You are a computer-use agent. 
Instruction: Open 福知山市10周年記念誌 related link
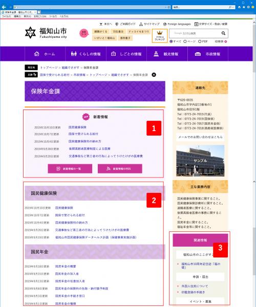[201, 266]
